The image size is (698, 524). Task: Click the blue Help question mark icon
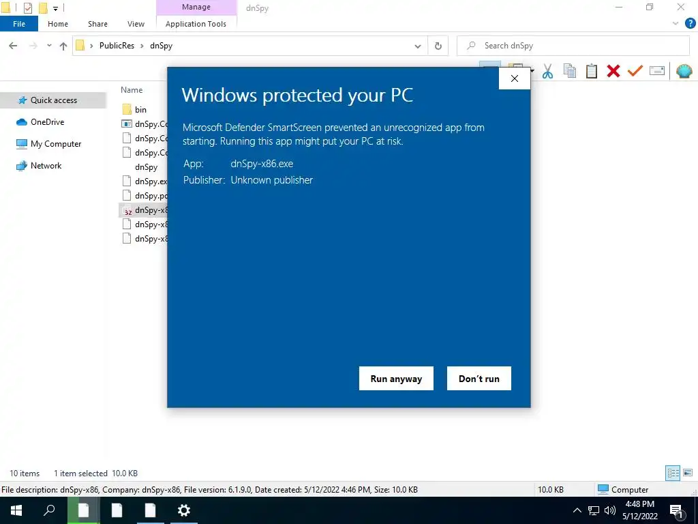[690, 24]
